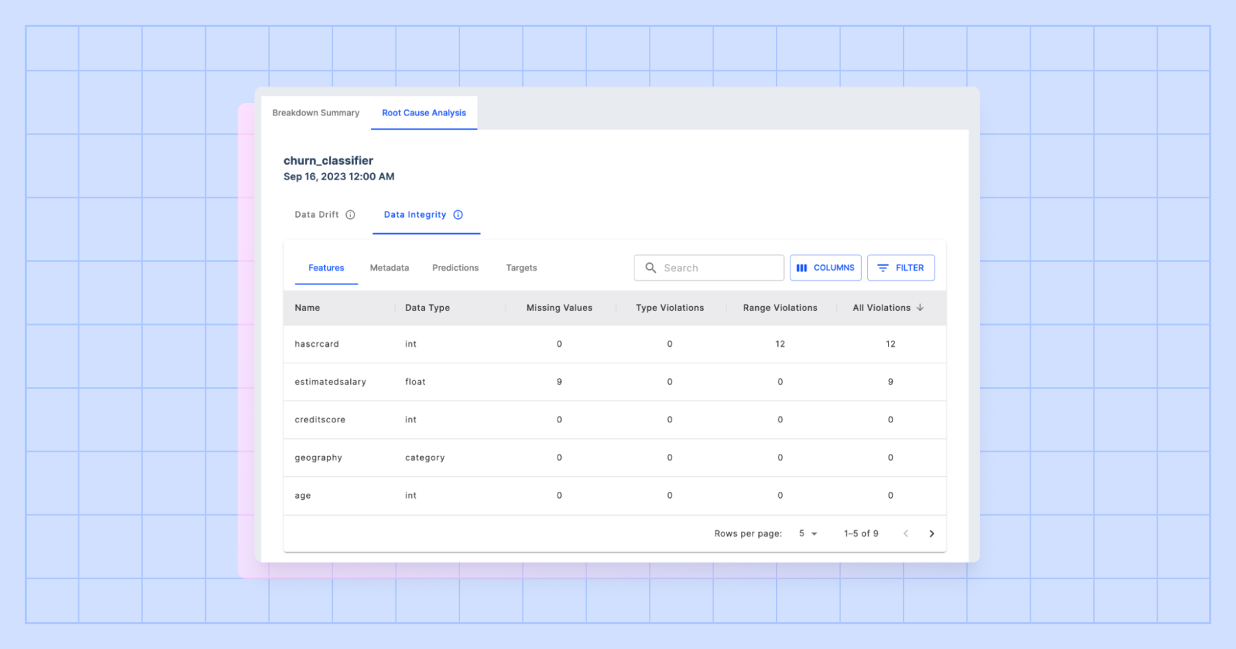Toggle sorting on the Missing Values column

pyautogui.click(x=558, y=308)
